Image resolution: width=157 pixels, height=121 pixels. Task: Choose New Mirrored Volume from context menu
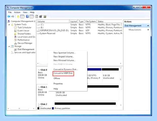[64, 60]
